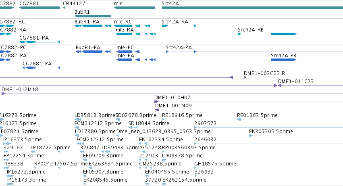Open the Src42A-PA protein label

coord(179,48)
